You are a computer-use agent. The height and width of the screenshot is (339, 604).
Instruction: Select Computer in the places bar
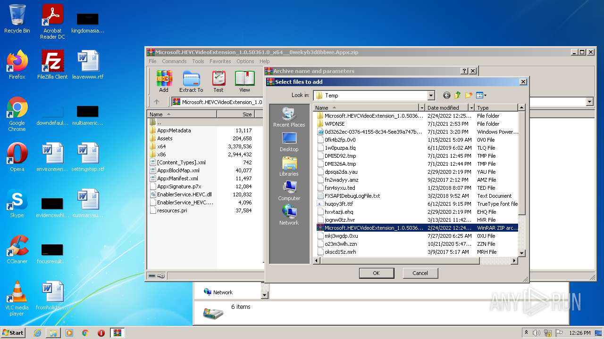pyautogui.click(x=289, y=191)
